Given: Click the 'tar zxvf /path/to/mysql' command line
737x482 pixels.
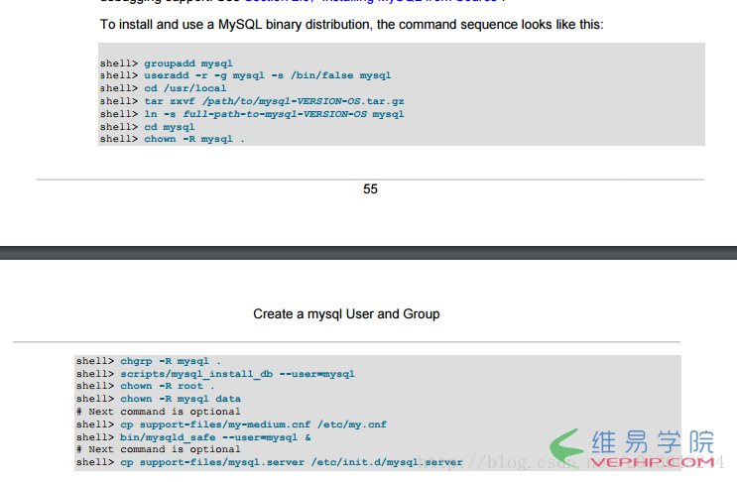Looking at the screenshot, I should click(252, 101).
